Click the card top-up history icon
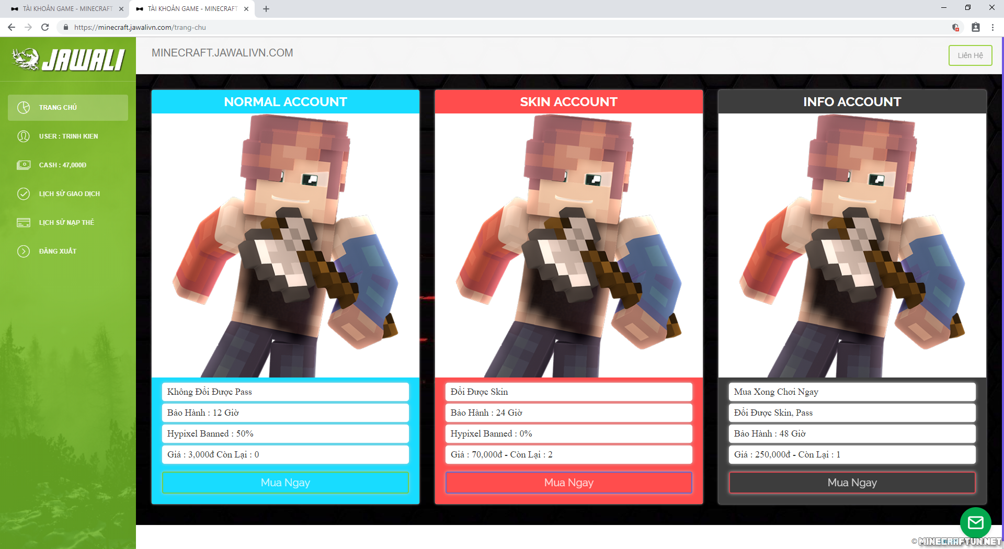1004x549 pixels. pos(24,223)
